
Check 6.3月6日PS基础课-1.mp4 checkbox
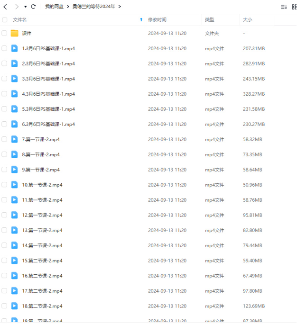point(4,124)
